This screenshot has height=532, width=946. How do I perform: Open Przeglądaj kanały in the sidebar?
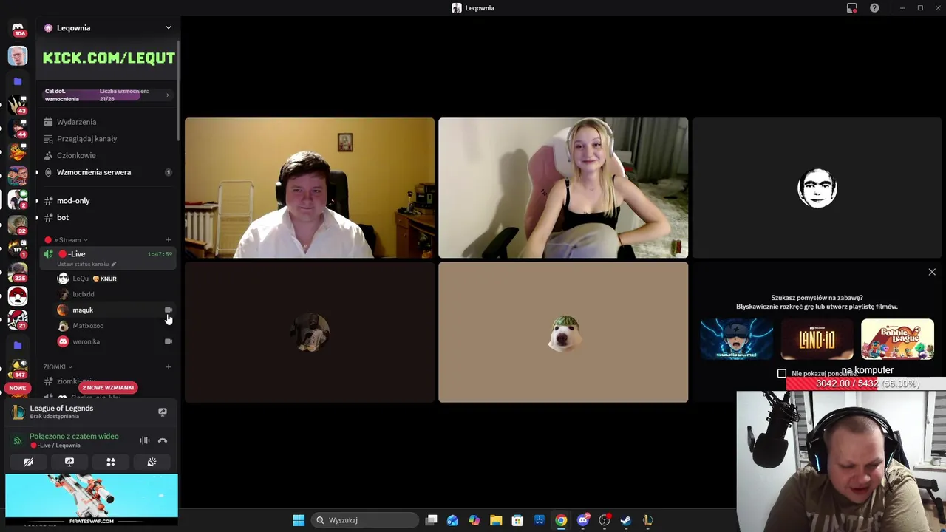(x=107, y=139)
